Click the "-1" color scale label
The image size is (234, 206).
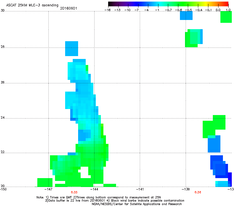(x=157, y=10)
